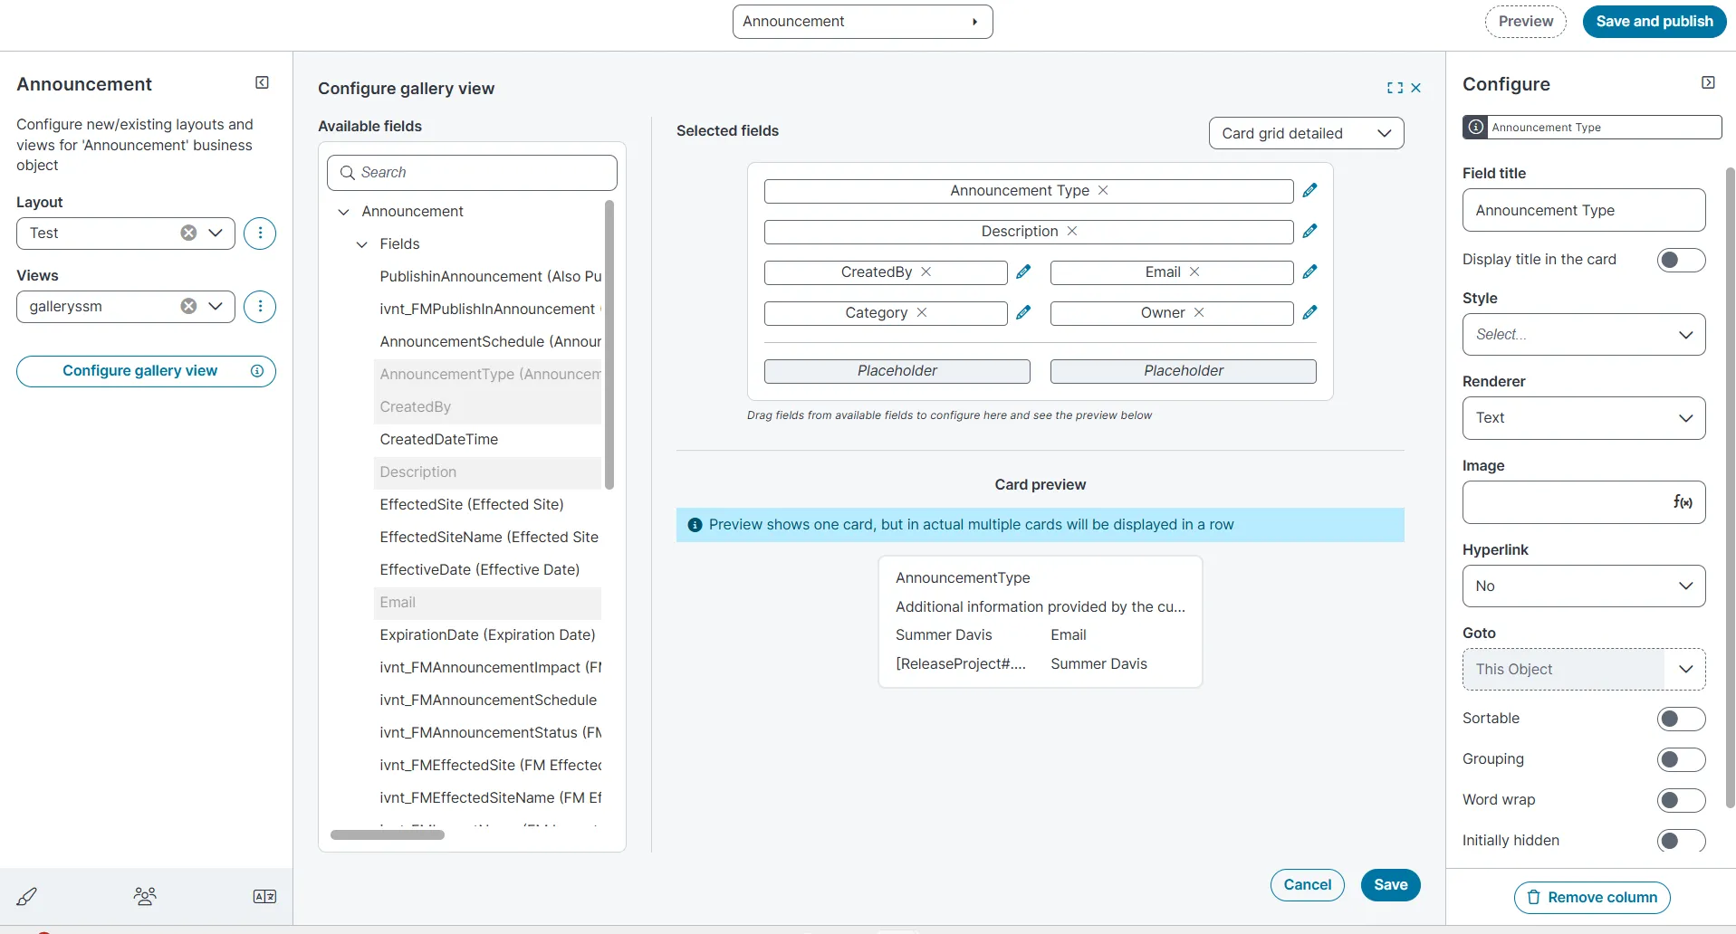Remove Category from selected fields
Image resolution: width=1736 pixels, height=934 pixels.
922,312
